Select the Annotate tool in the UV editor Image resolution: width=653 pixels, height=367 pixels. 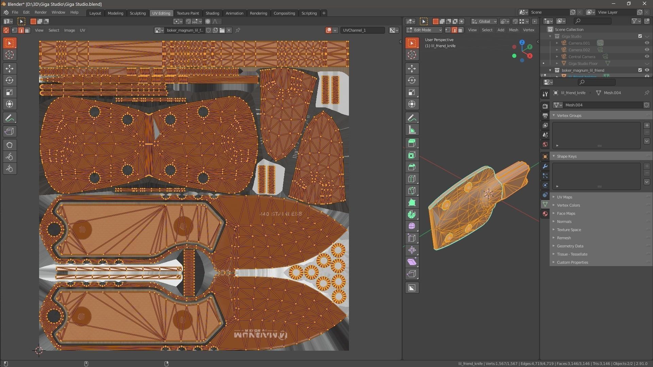(x=10, y=118)
